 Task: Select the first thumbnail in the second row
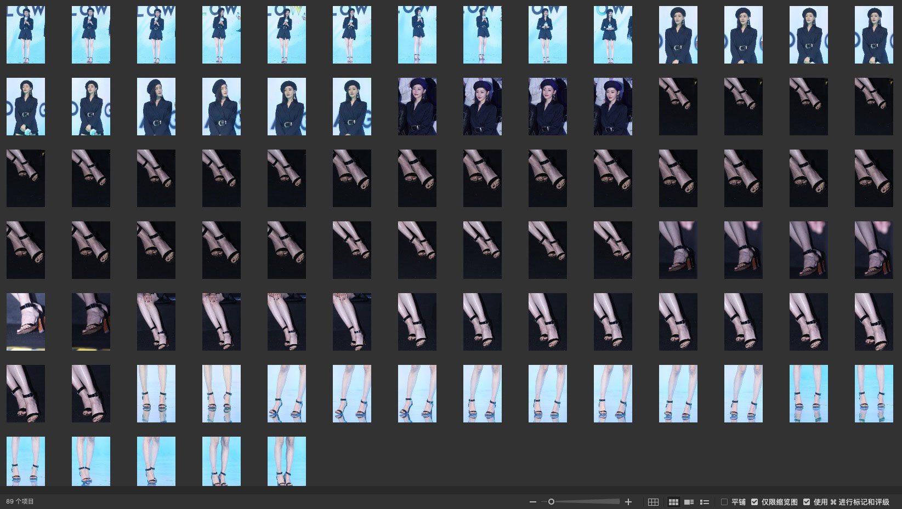coord(26,106)
